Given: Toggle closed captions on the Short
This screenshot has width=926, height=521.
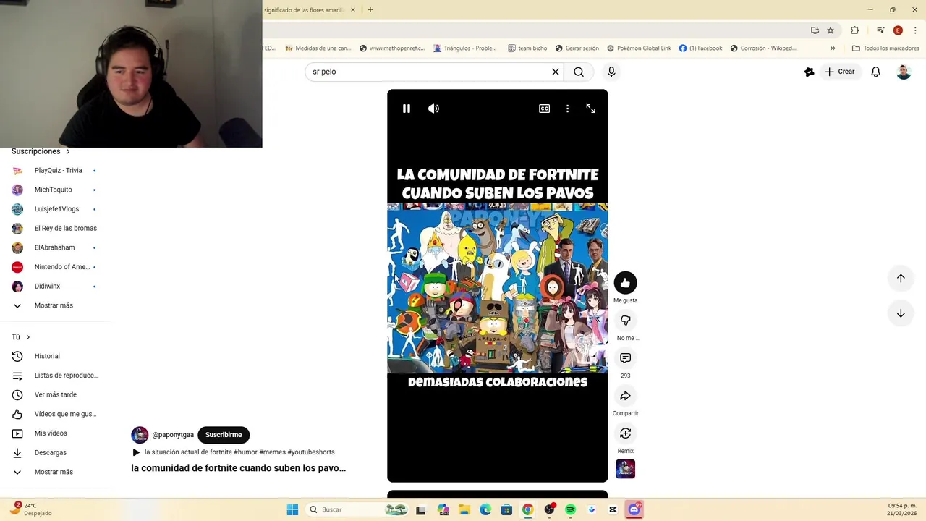Looking at the screenshot, I should coord(544,109).
